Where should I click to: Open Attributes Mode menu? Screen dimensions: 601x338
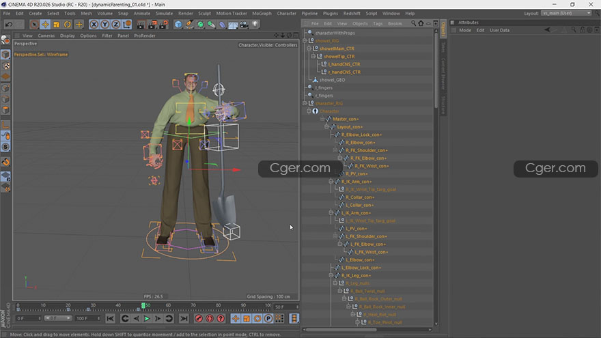(x=465, y=30)
